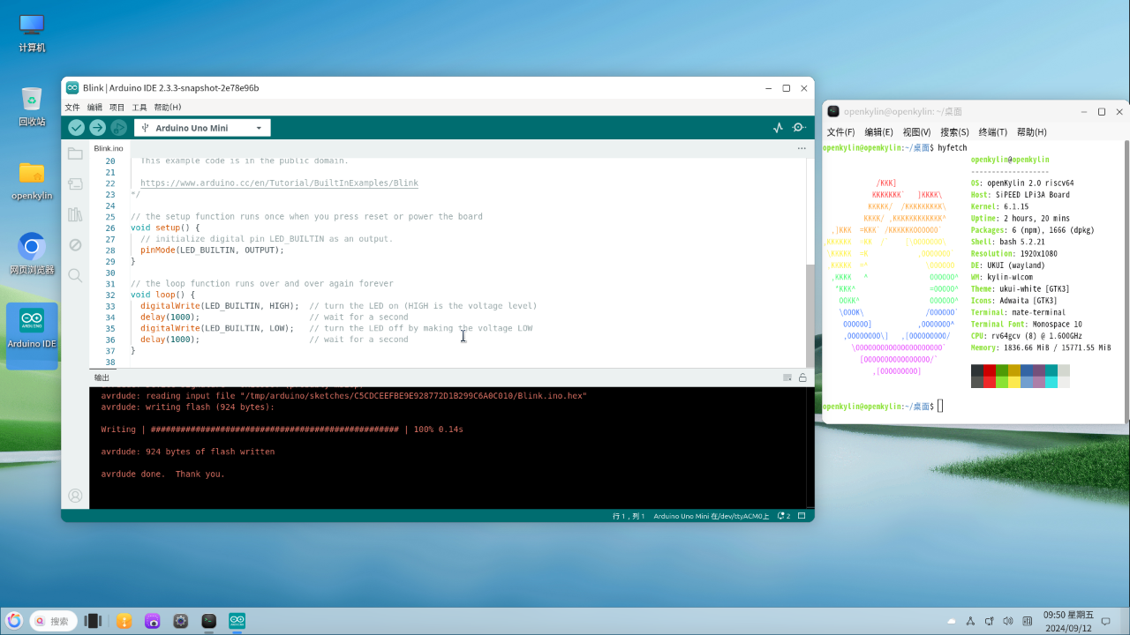1130x635 pixels.
Task: Open the openkylin folder desktop icon
Action: click(32, 180)
